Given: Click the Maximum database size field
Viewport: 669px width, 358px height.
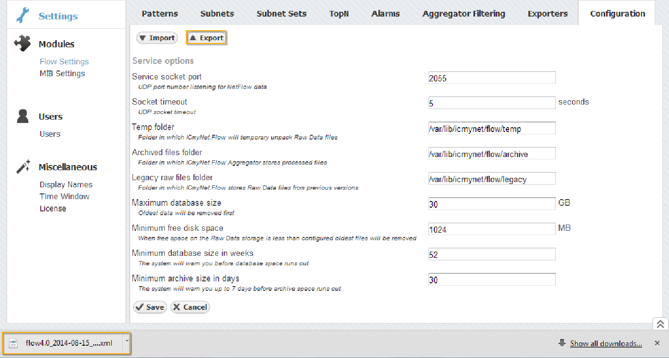Looking at the screenshot, I should pos(492,203).
